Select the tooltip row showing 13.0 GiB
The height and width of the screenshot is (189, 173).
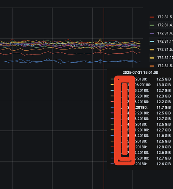coord(140,85)
